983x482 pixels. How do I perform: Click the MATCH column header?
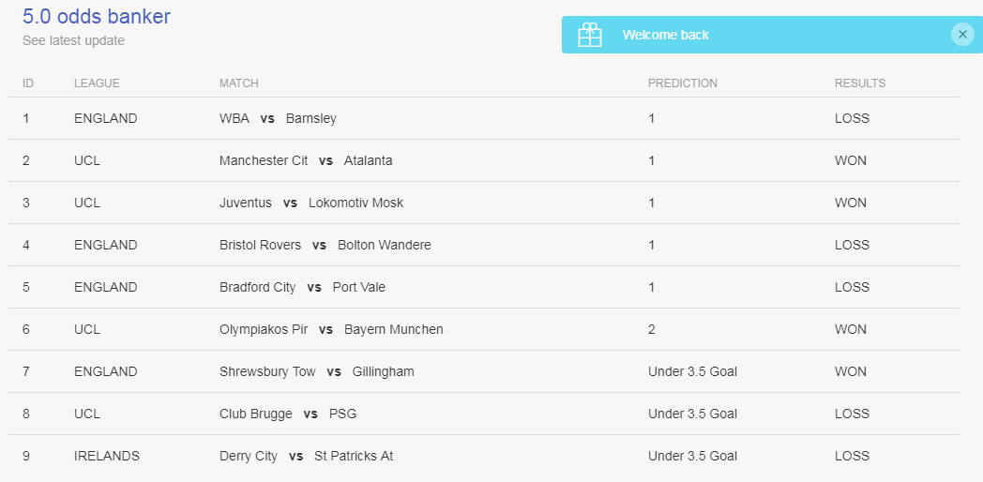(x=238, y=83)
